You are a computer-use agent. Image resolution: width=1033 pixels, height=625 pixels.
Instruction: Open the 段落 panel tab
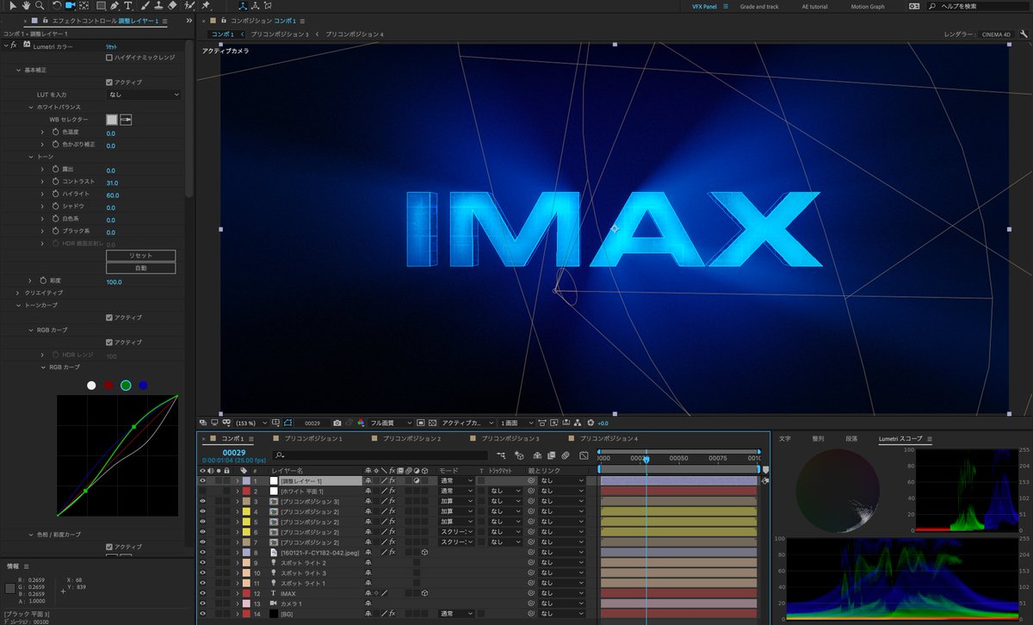851,439
